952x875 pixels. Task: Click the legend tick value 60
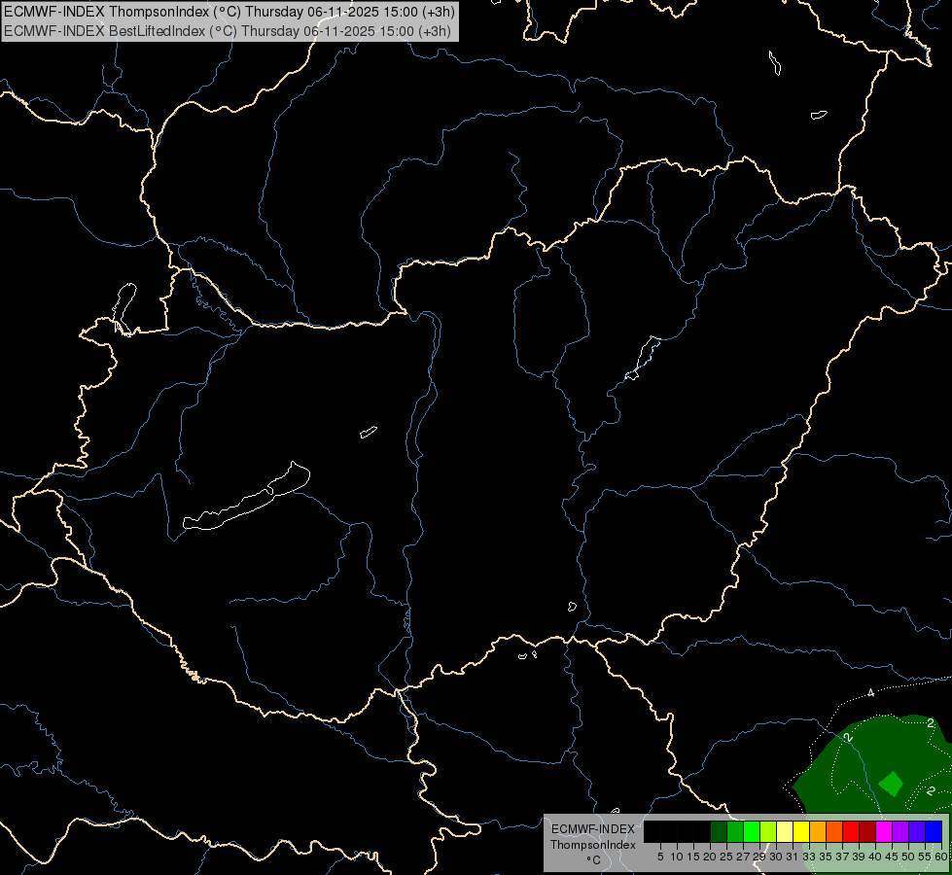click(941, 857)
